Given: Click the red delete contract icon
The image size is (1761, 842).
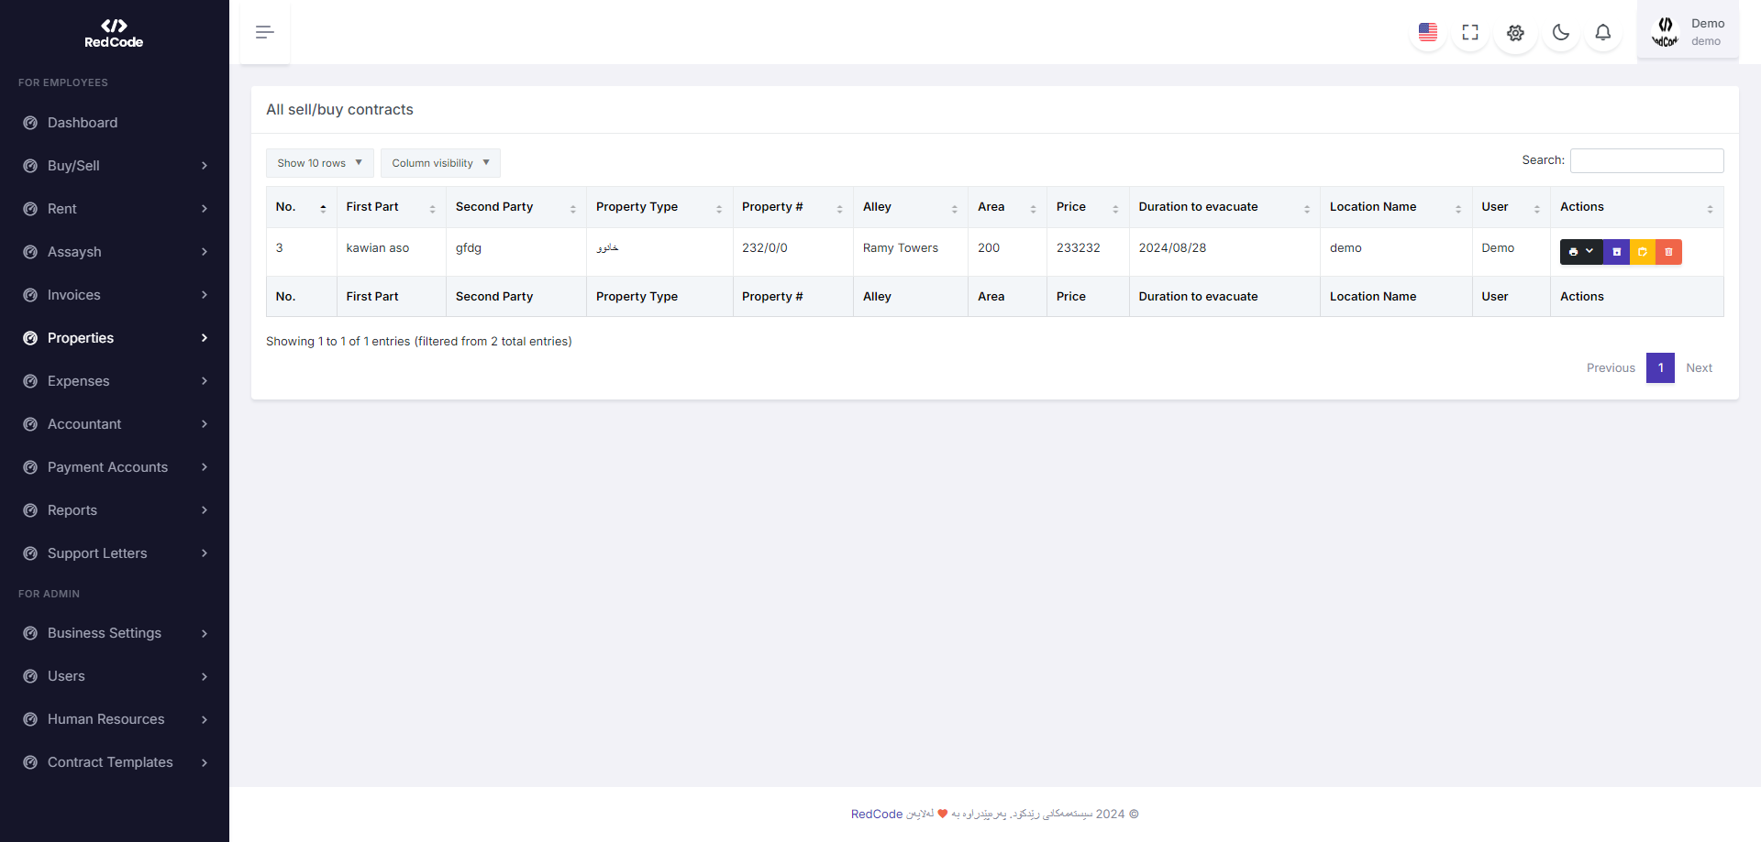Looking at the screenshot, I should (x=1668, y=252).
